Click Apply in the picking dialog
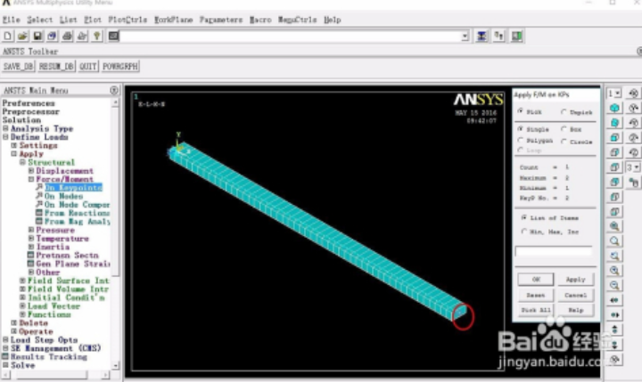Screen dimensions: 642x382 (x=576, y=280)
